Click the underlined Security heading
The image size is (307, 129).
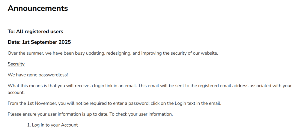coord(16,64)
